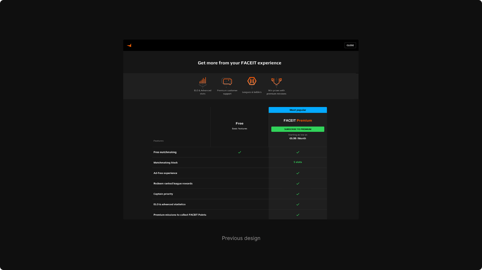482x270 pixels.
Task: Click the €6.99 /Month price text
Action: click(x=298, y=139)
